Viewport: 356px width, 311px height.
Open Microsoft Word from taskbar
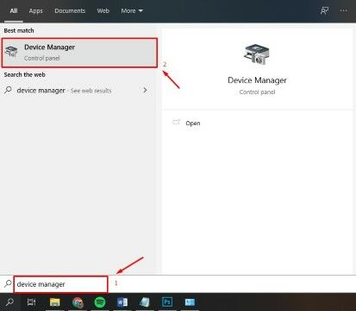point(122,302)
